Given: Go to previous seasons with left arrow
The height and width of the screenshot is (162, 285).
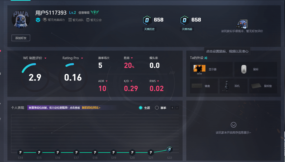Looking at the screenshot, I should click(x=172, y=108).
